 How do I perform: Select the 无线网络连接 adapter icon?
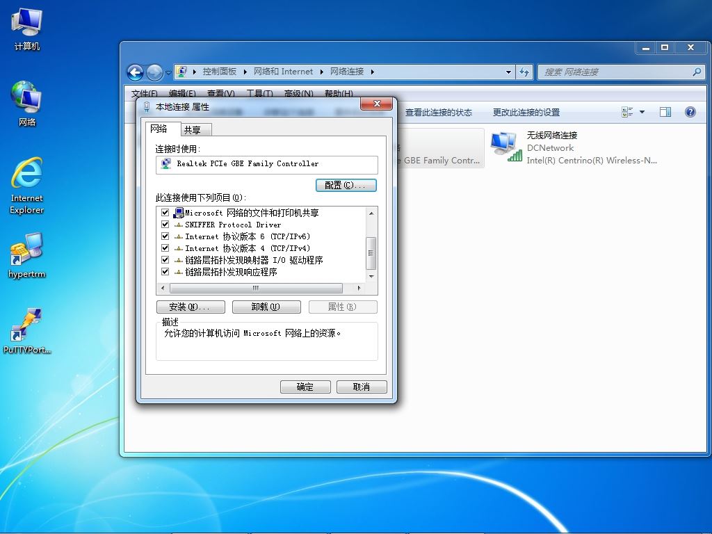(x=506, y=147)
